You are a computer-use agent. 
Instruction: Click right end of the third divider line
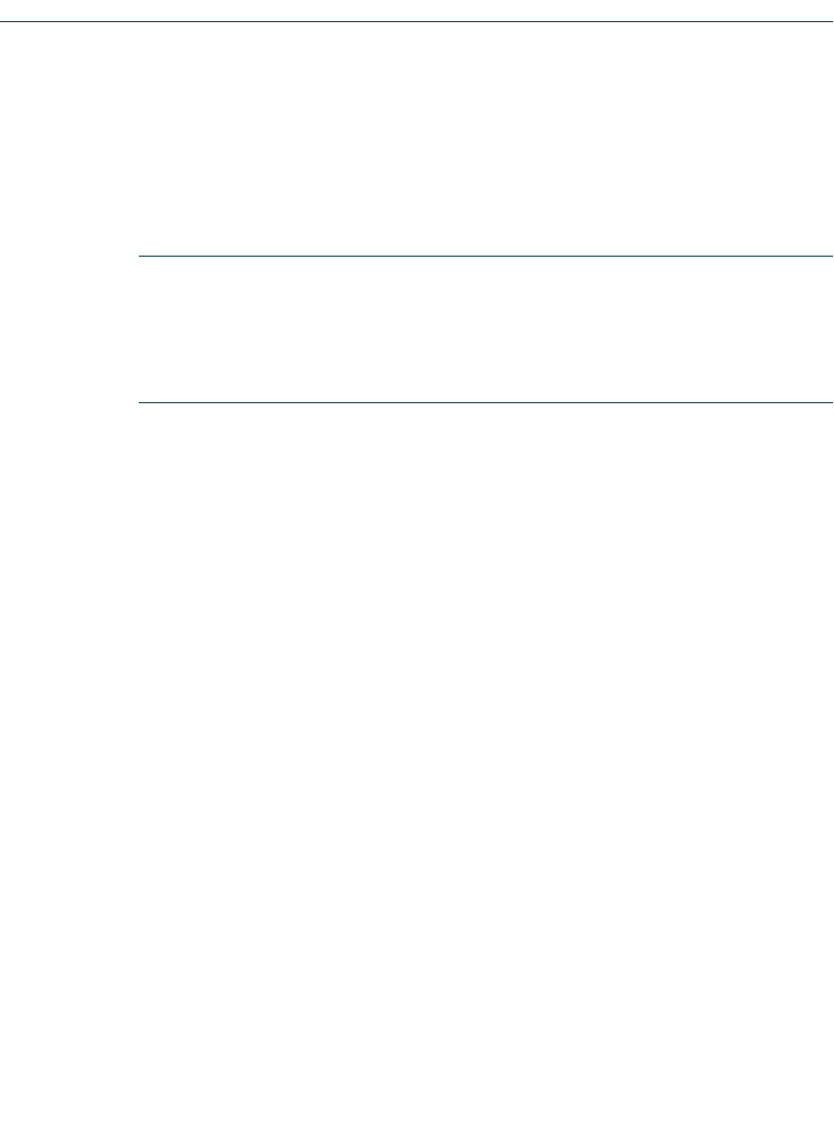(830, 402)
